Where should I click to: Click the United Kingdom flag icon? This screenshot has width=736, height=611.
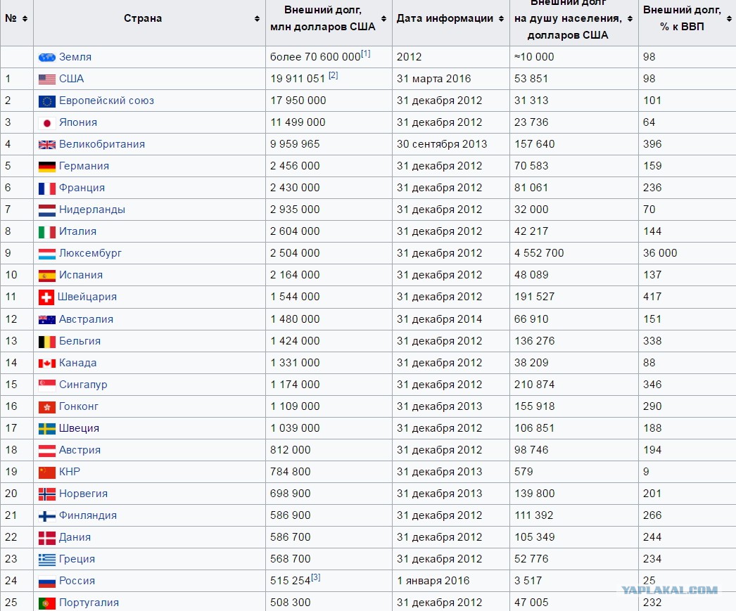pyautogui.click(x=47, y=144)
